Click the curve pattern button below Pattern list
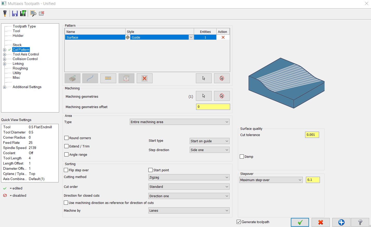Image resolution: width=371 pixels, height=227 pixels. point(90,78)
